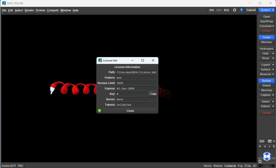The height and width of the screenshot is (168, 276).
Task: Open the settings gear in the top bar
Action: point(235,10)
